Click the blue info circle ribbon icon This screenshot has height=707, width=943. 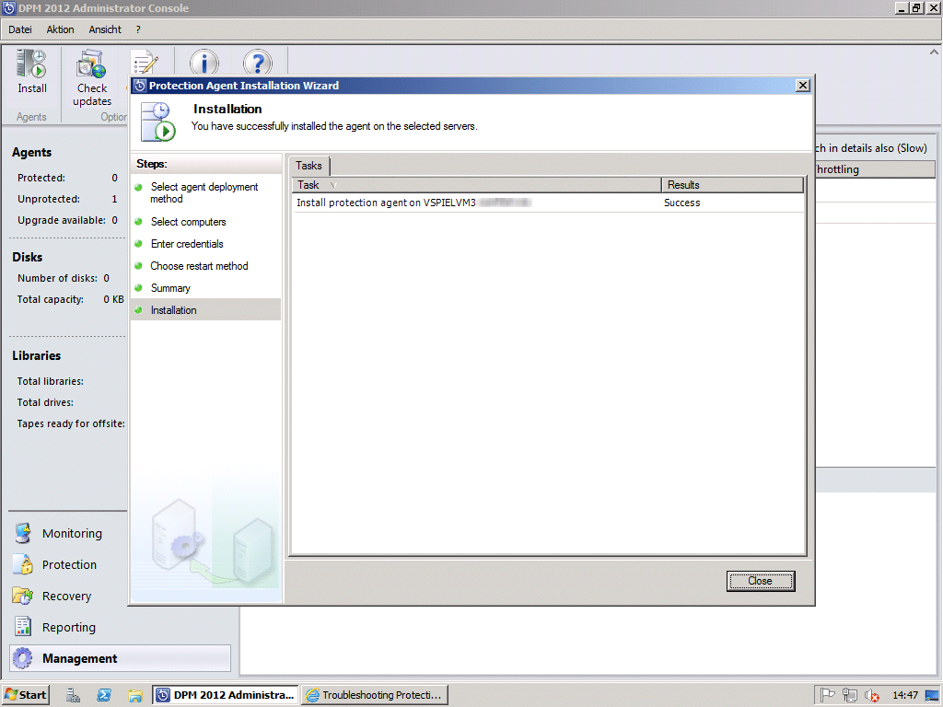pyautogui.click(x=204, y=63)
